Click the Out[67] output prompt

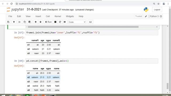[x=19, y=38]
